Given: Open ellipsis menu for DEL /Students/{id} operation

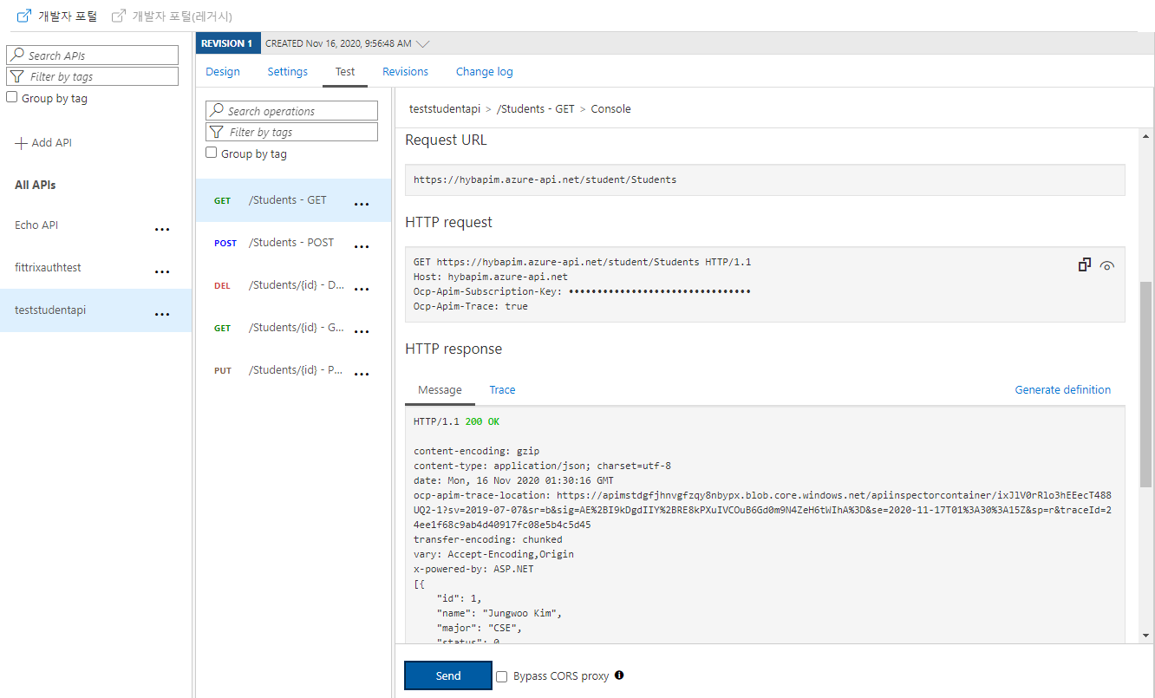Looking at the screenshot, I should tap(362, 290).
